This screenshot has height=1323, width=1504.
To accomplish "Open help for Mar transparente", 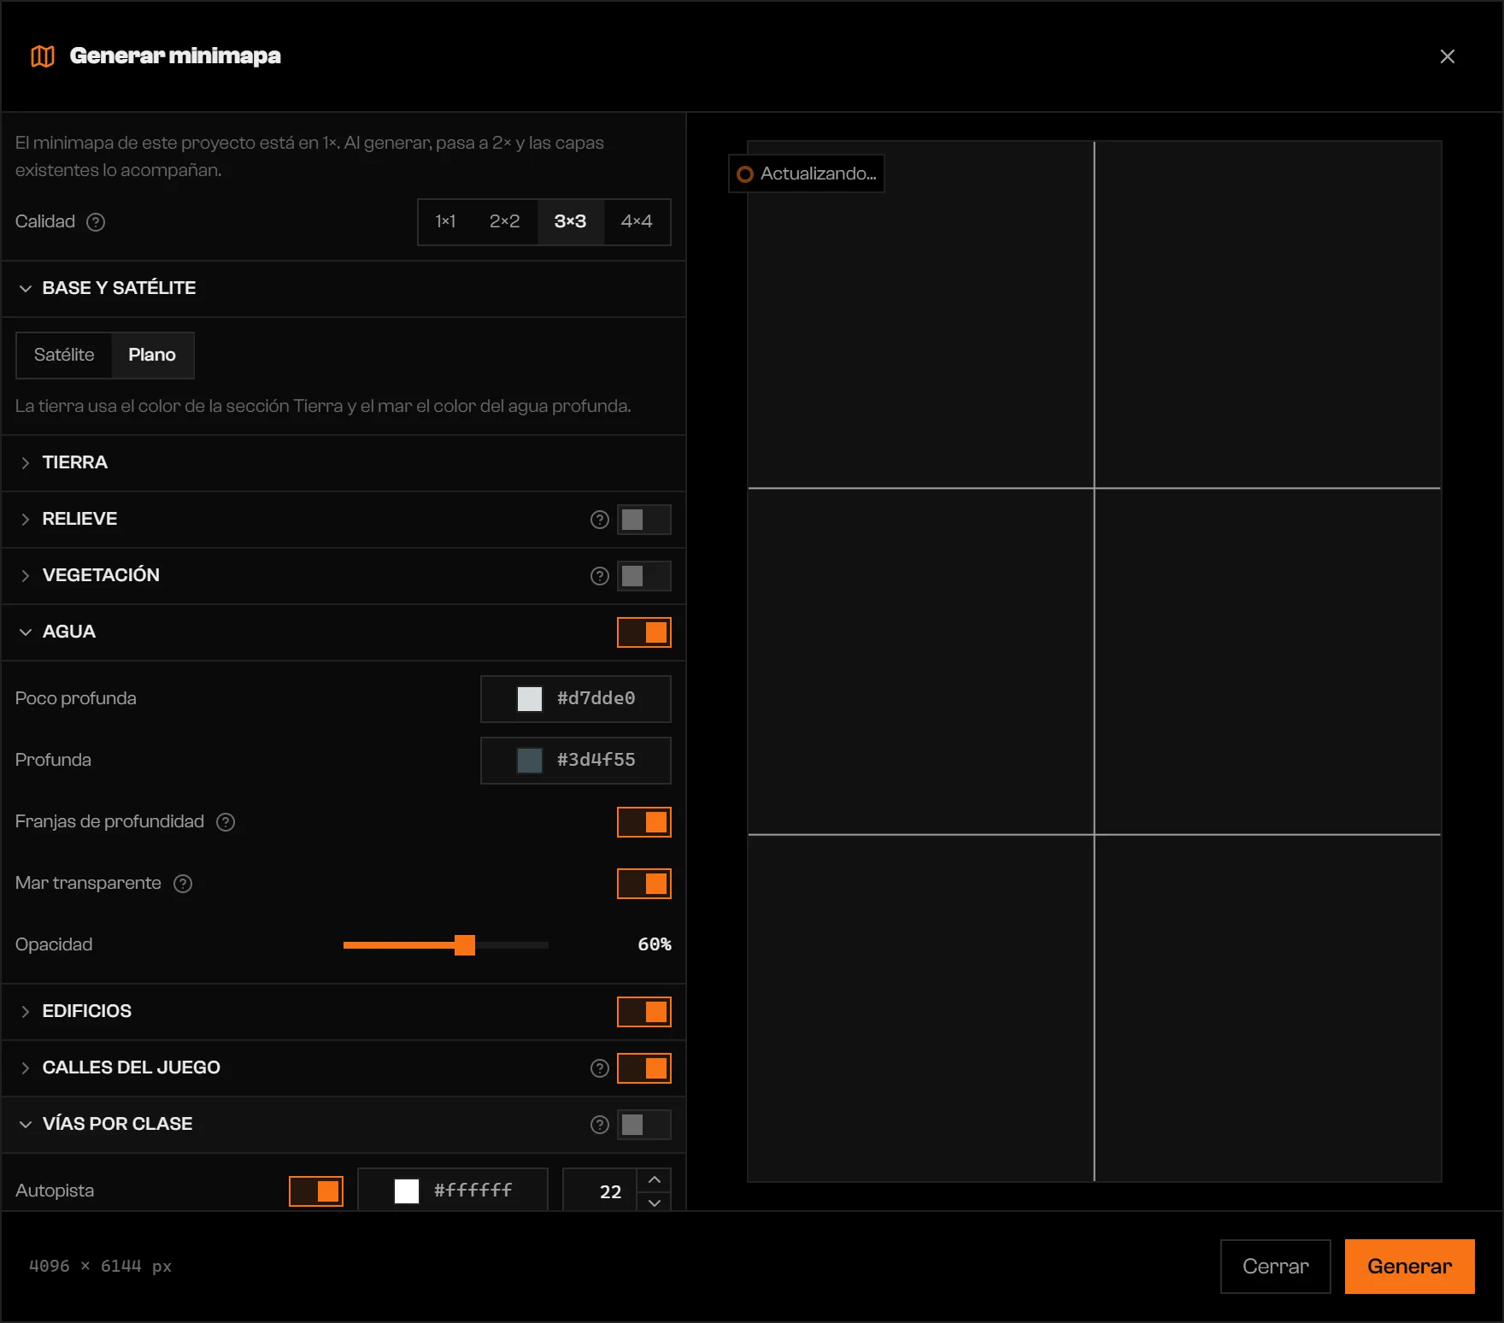I will (x=183, y=884).
